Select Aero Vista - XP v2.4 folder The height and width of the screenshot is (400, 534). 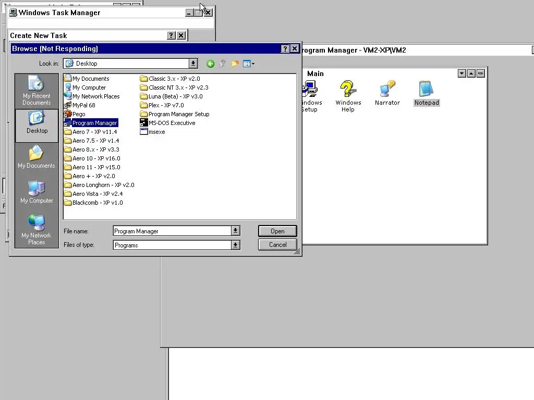(94, 194)
